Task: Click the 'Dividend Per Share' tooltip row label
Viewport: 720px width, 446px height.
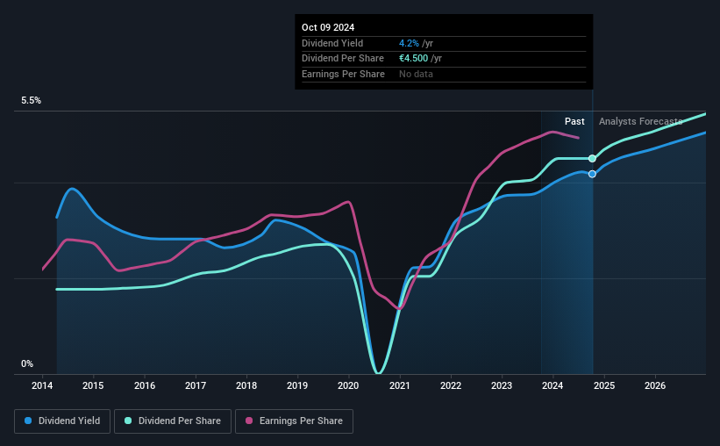Action: tap(343, 59)
